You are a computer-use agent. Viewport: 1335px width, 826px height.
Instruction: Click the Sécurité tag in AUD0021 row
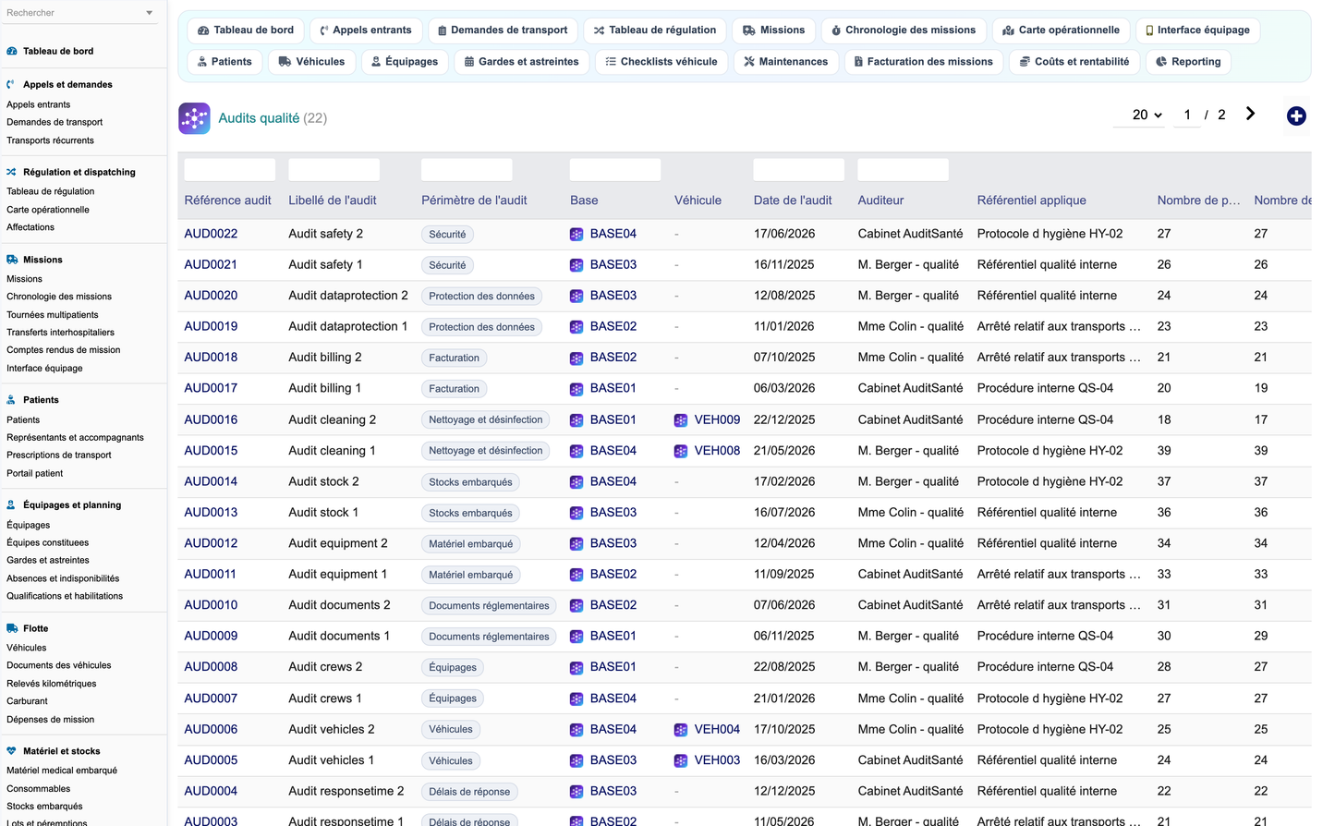(x=447, y=265)
